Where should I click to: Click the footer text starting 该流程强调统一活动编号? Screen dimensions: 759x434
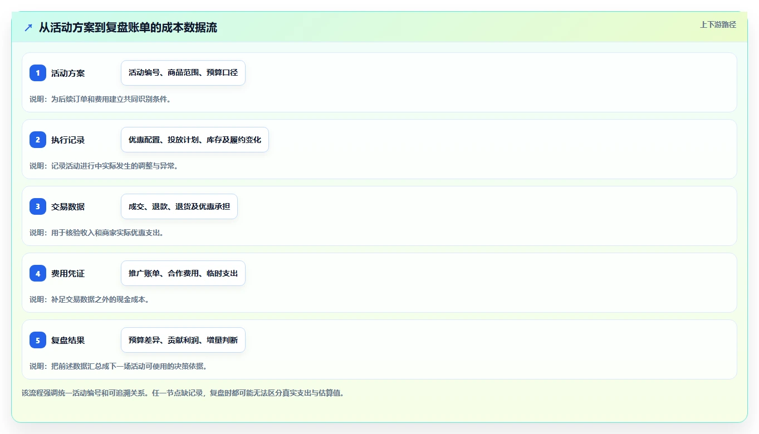[183, 393]
